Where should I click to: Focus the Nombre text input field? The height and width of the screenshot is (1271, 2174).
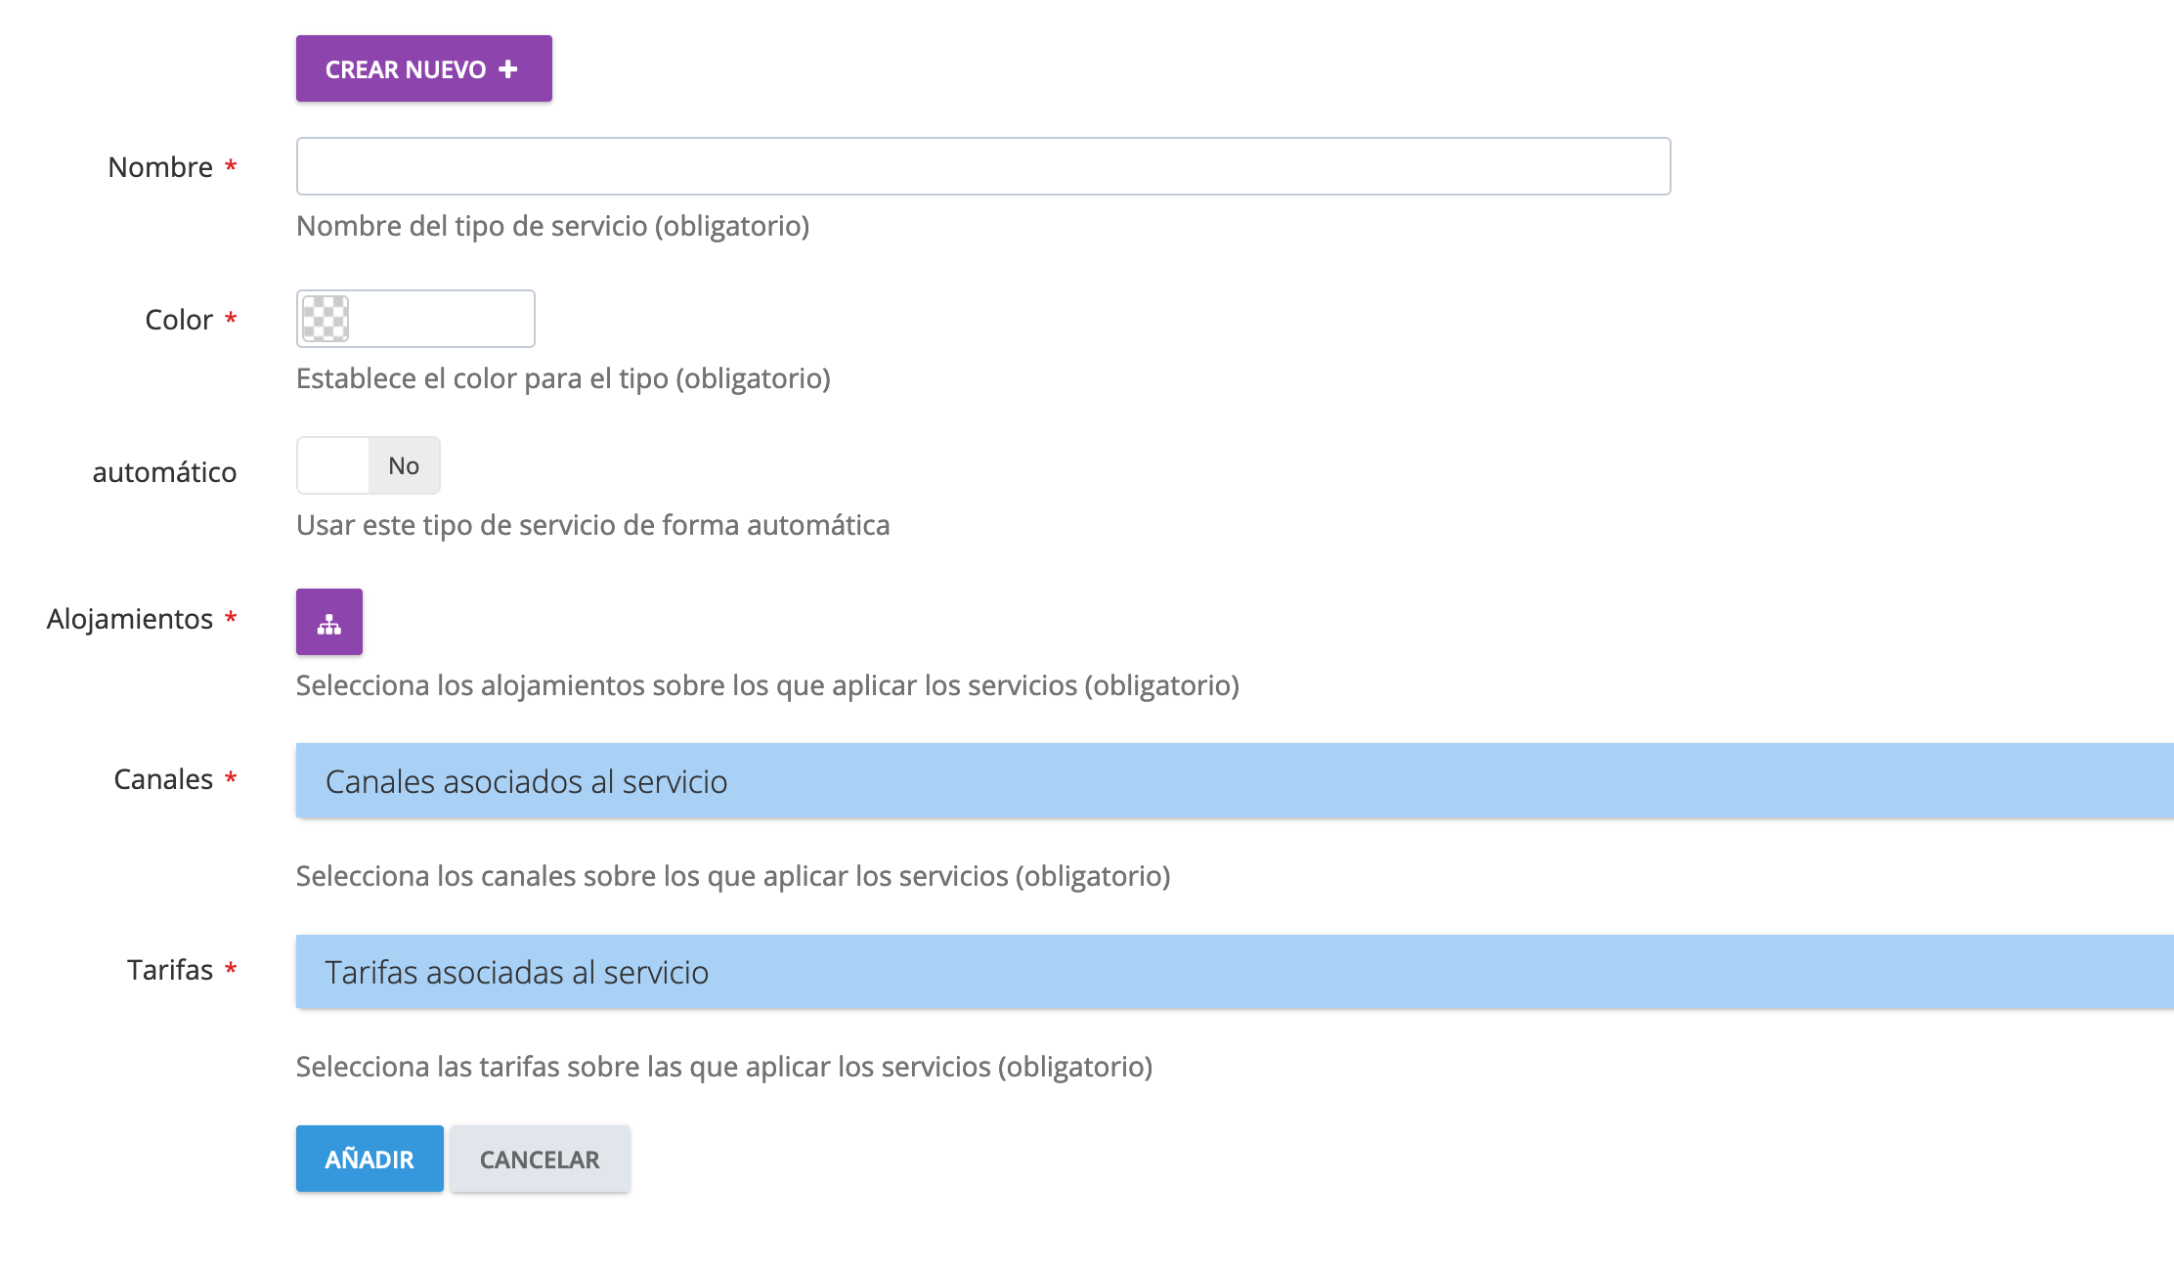[982, 166]
